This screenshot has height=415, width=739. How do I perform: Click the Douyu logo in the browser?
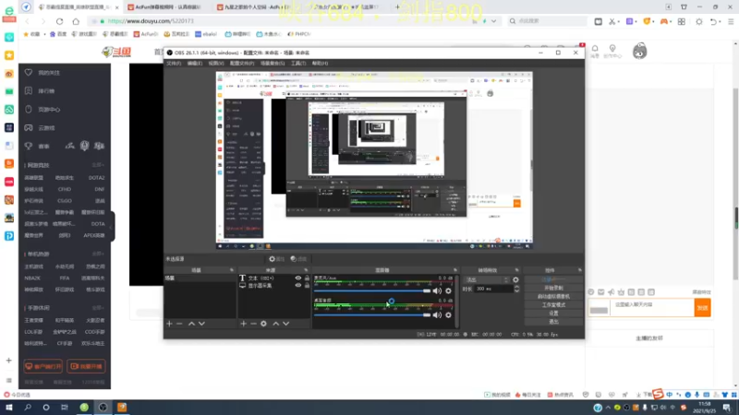point(116,52)
